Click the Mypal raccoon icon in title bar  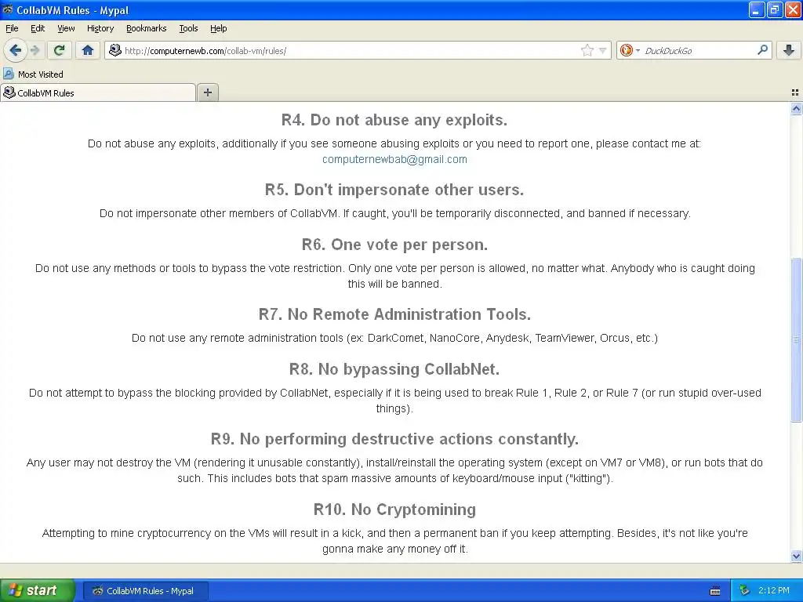pos(8,9)
